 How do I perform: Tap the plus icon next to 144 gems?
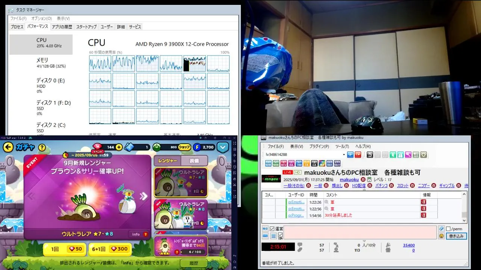(119, 147)
